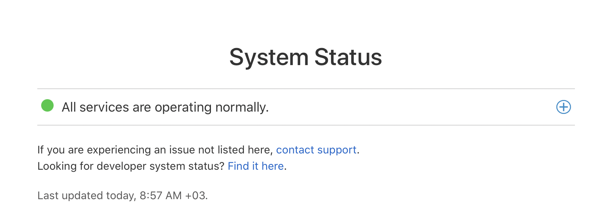Click the word "System" in the heading
The image size is (599, 217).
(x=269, y=57)
